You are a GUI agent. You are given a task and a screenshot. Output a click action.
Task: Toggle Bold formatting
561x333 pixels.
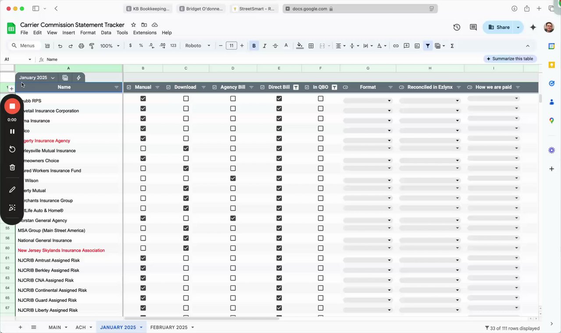pos(254,46)
